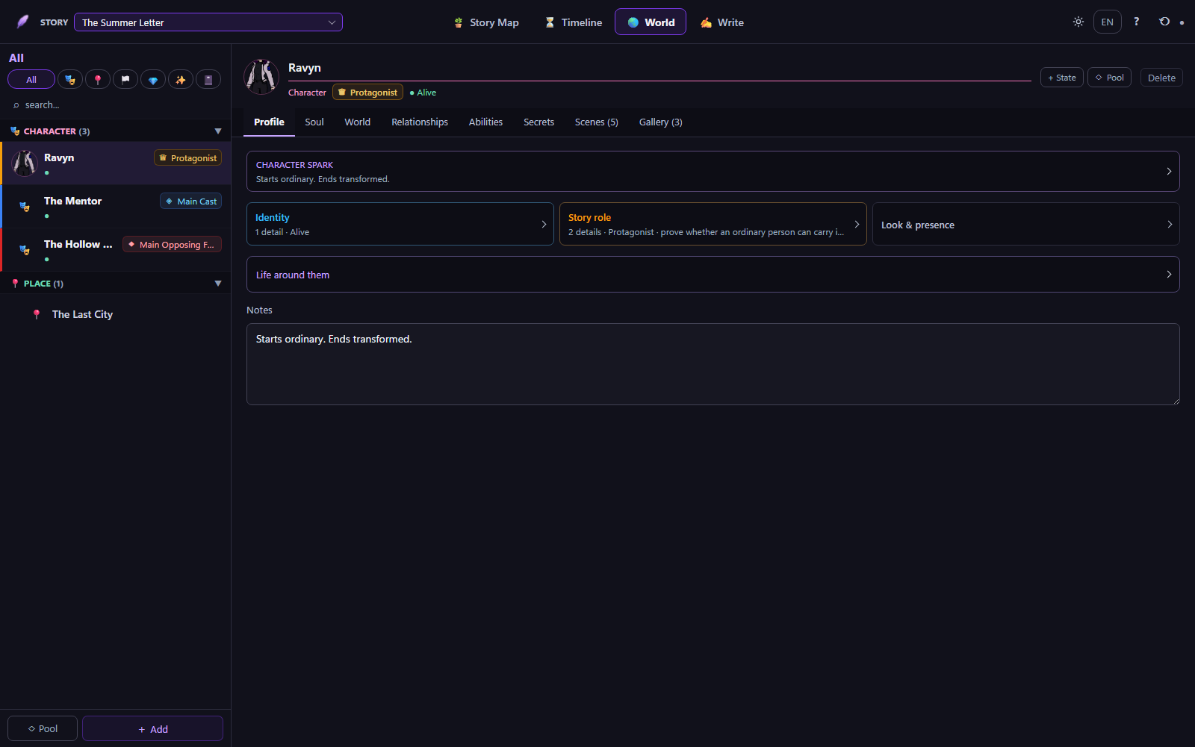This screenshot has height=747, width=1195.
Task: Filter entity list by characters (masks icon)
Action: point(69,80)
